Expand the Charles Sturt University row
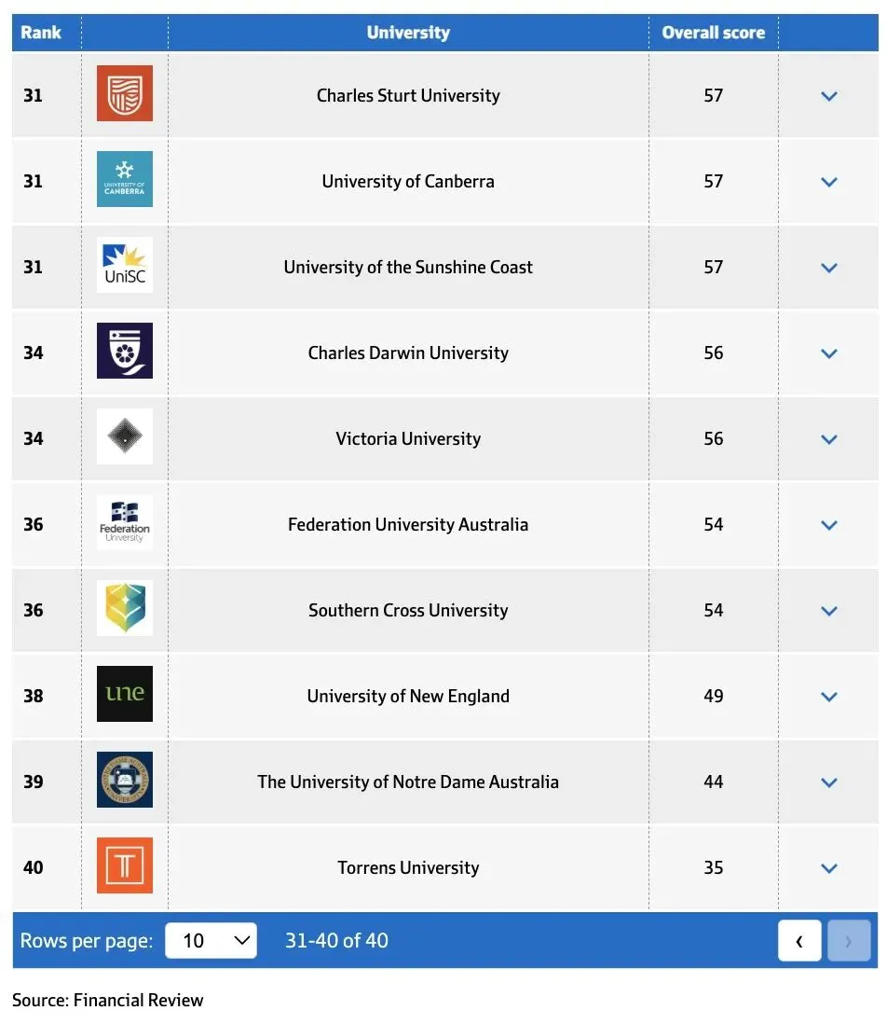Viewport: 887px width, 1024px height. [x=829, y=96]
